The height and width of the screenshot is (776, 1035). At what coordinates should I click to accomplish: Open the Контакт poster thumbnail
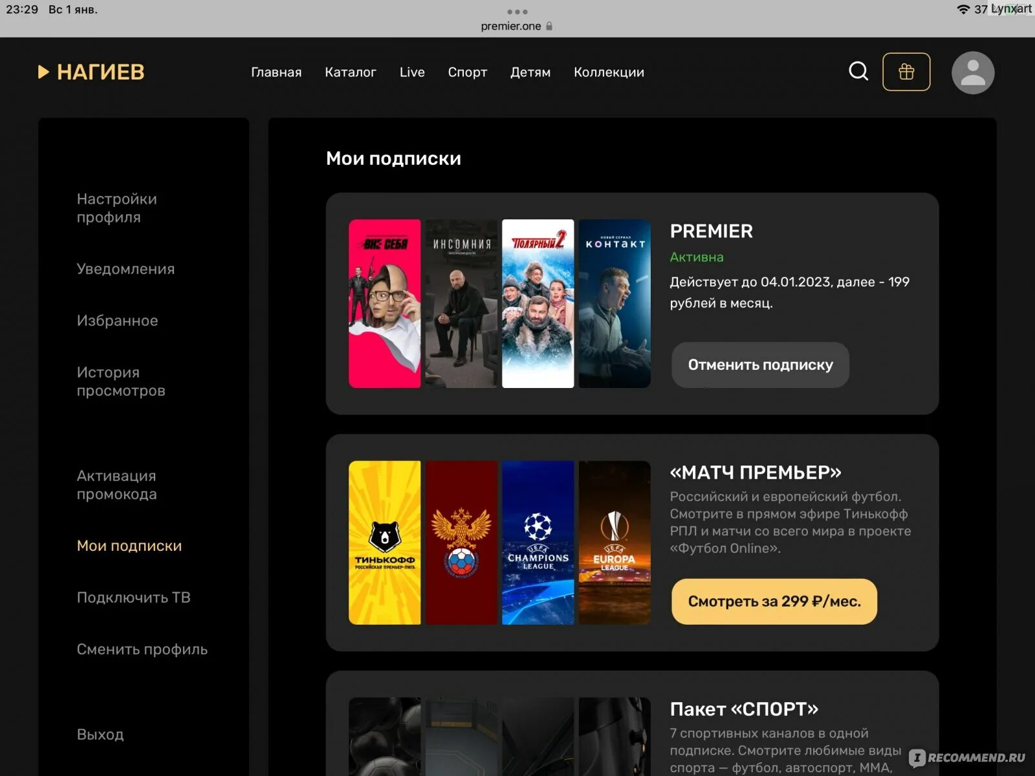[615, 304]
